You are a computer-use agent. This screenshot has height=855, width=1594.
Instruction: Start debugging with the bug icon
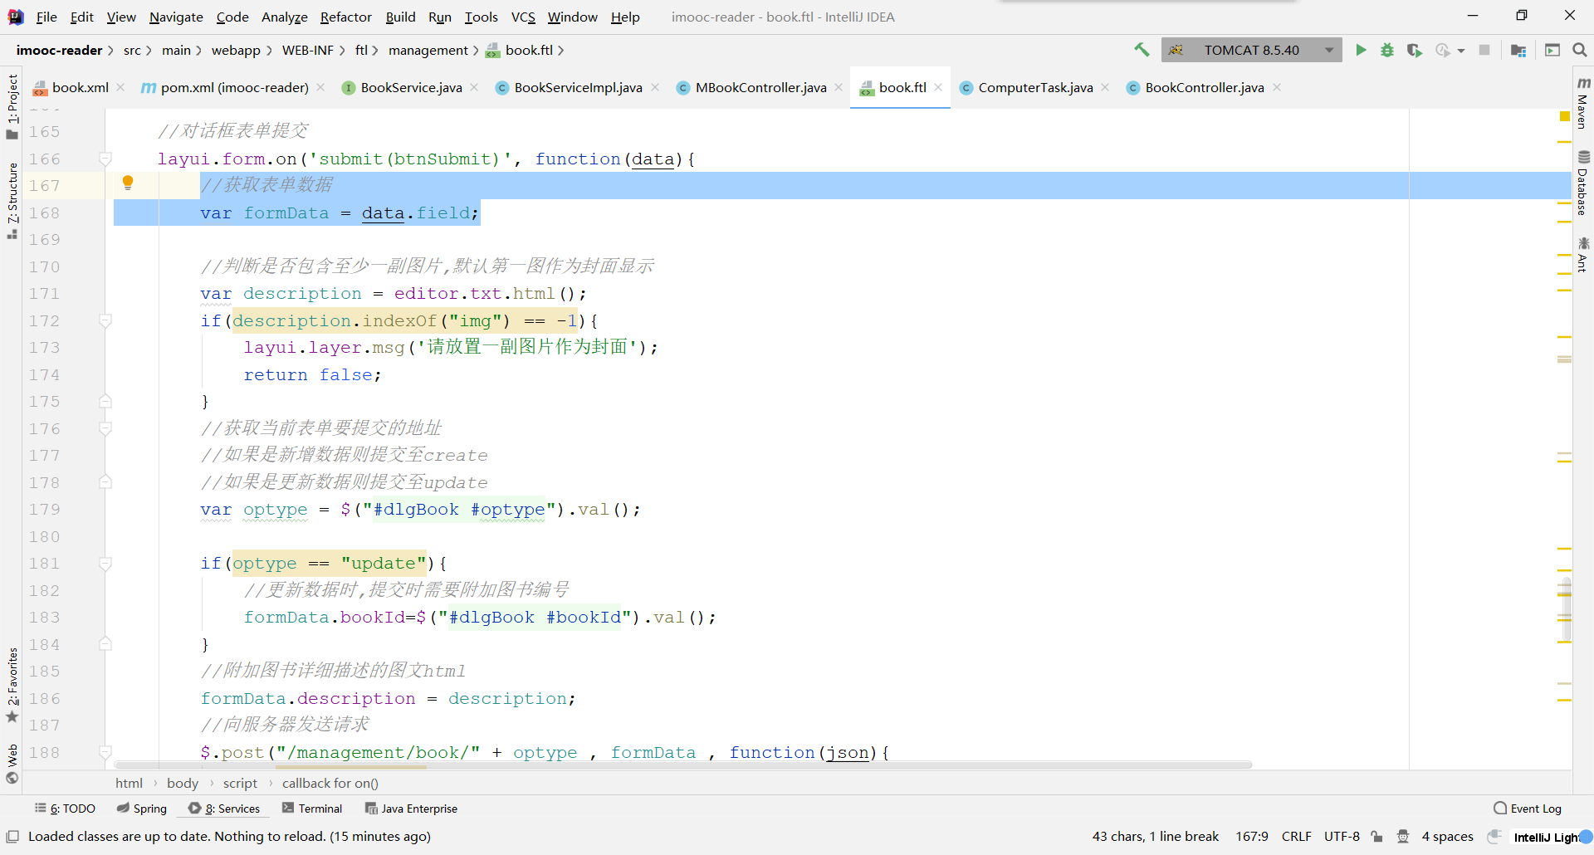tap(1387, 50)
